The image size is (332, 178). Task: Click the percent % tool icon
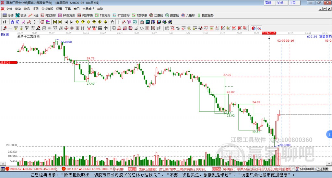(178, 28)
